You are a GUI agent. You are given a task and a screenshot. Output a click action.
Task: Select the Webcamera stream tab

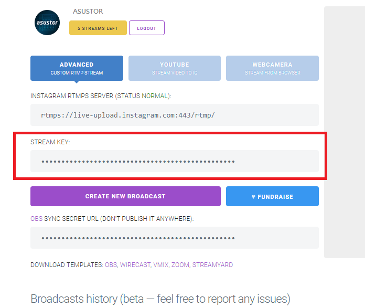point(272,68)
